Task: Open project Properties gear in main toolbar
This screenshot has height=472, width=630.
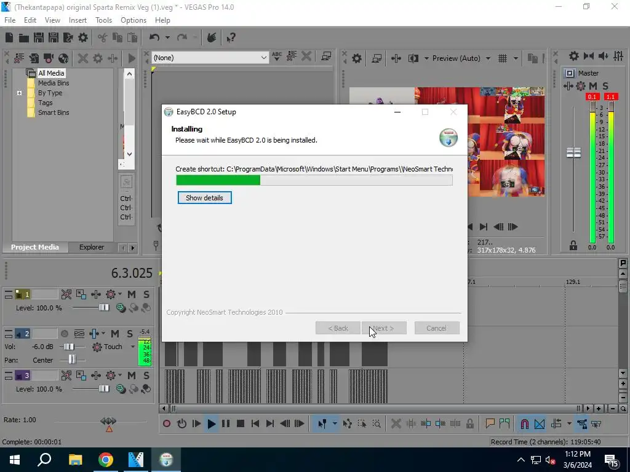Action: [83, 37]
